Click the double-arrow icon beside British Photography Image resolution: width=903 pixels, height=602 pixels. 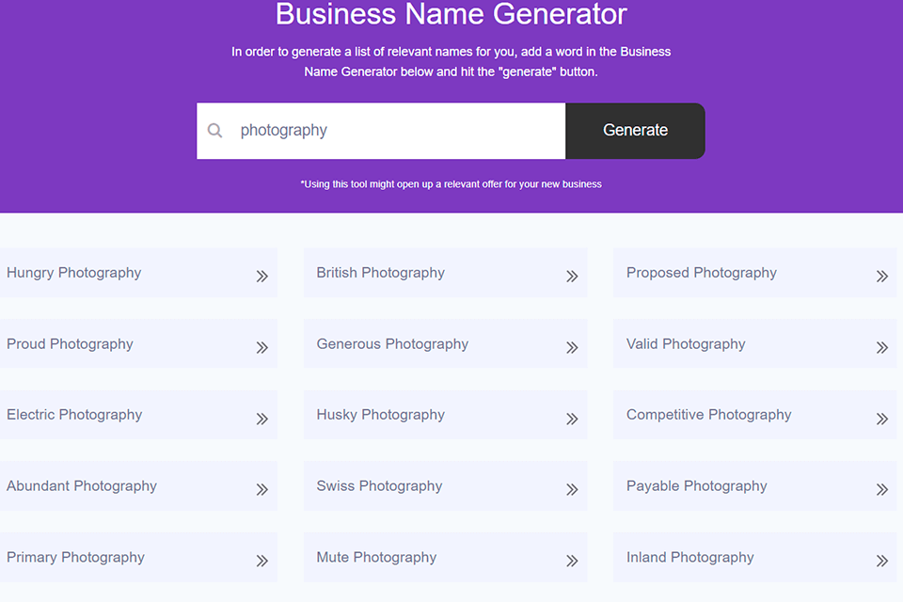click(x=572, y=277)
